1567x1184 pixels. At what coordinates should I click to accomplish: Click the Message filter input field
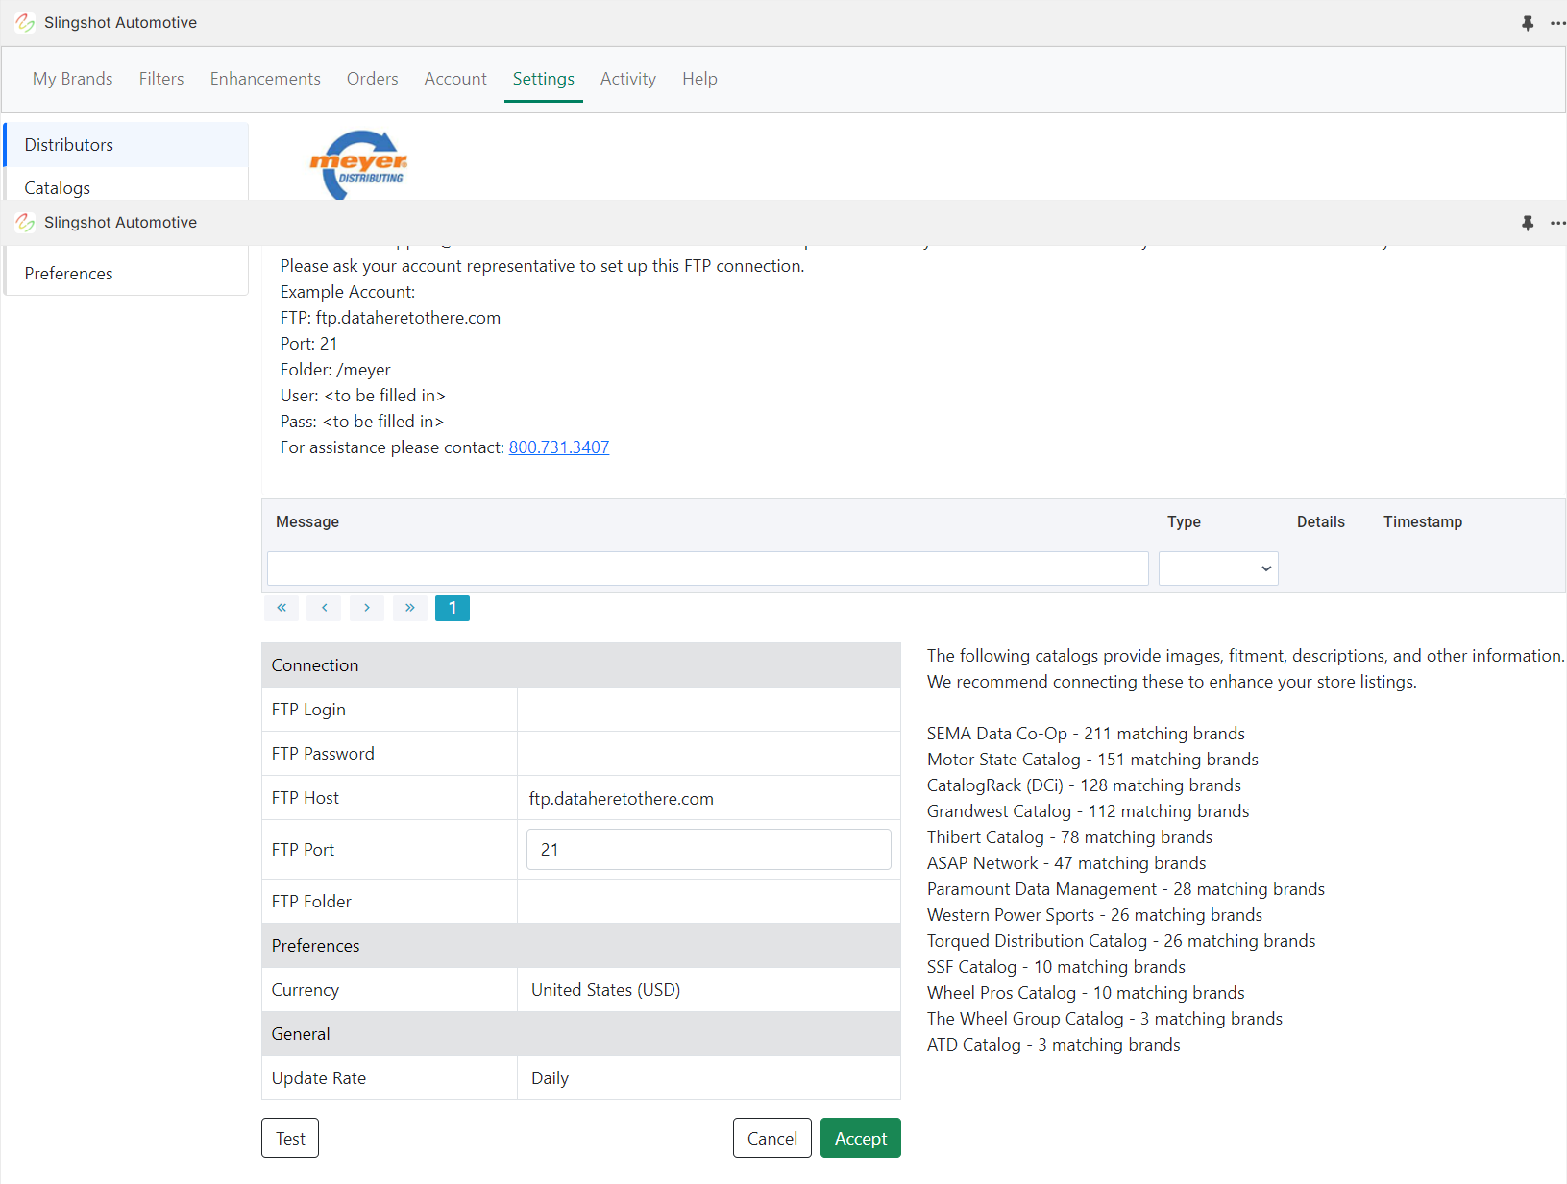click(708, 568)
